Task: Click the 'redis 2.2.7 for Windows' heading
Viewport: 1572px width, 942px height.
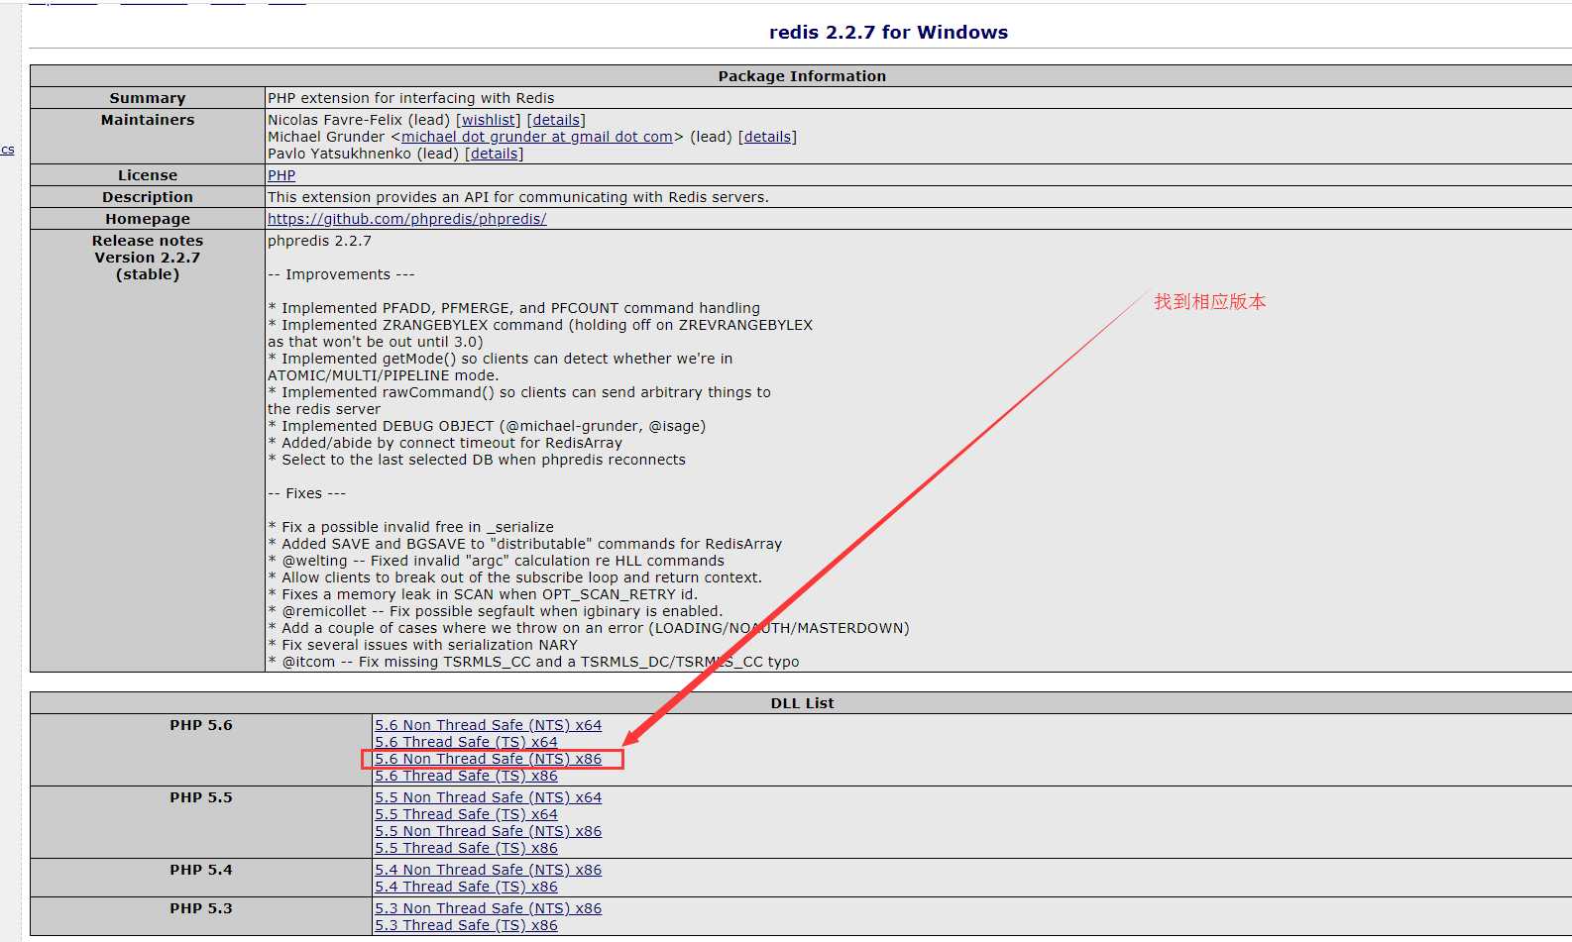Action: point(888,32)
